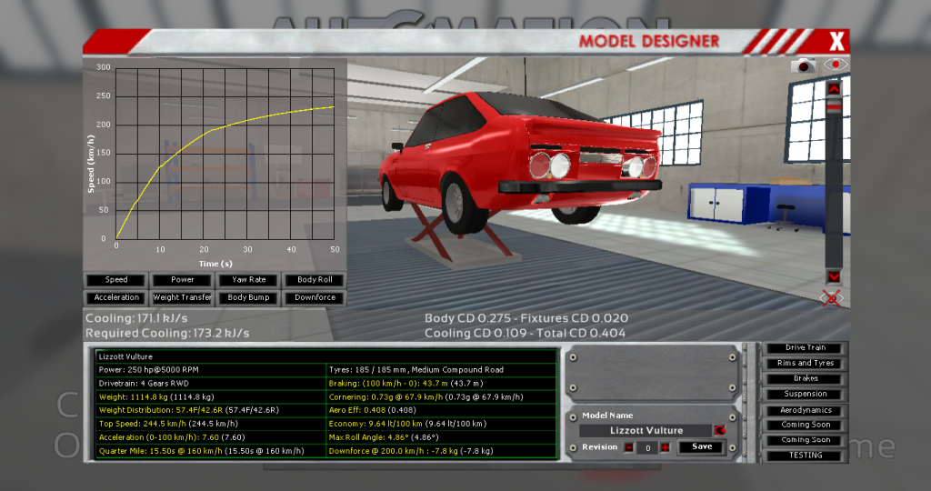Increase revision with the plus button
Screen dimensions: 931x491
[x=666, y=447]
